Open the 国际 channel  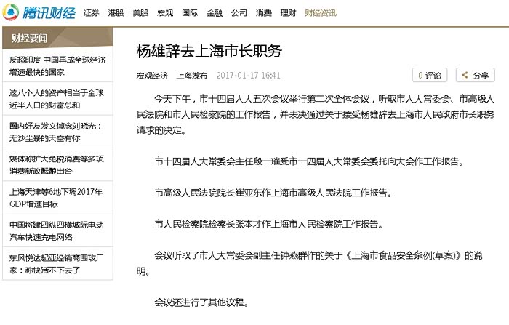click(190, 13)
